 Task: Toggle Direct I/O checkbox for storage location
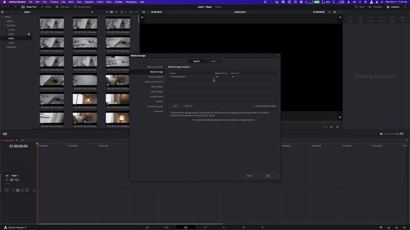(x=233, y=77)
